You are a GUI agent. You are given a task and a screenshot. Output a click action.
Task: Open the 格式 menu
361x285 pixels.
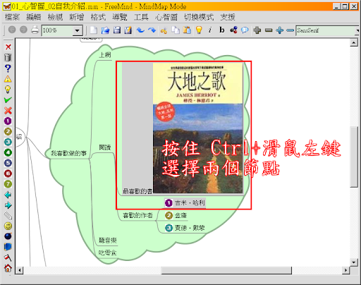[x=98, y=17]
